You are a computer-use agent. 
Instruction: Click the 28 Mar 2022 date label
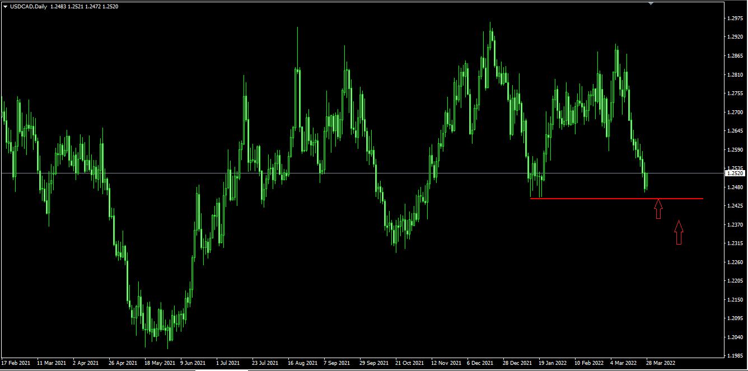coord(661,363)
